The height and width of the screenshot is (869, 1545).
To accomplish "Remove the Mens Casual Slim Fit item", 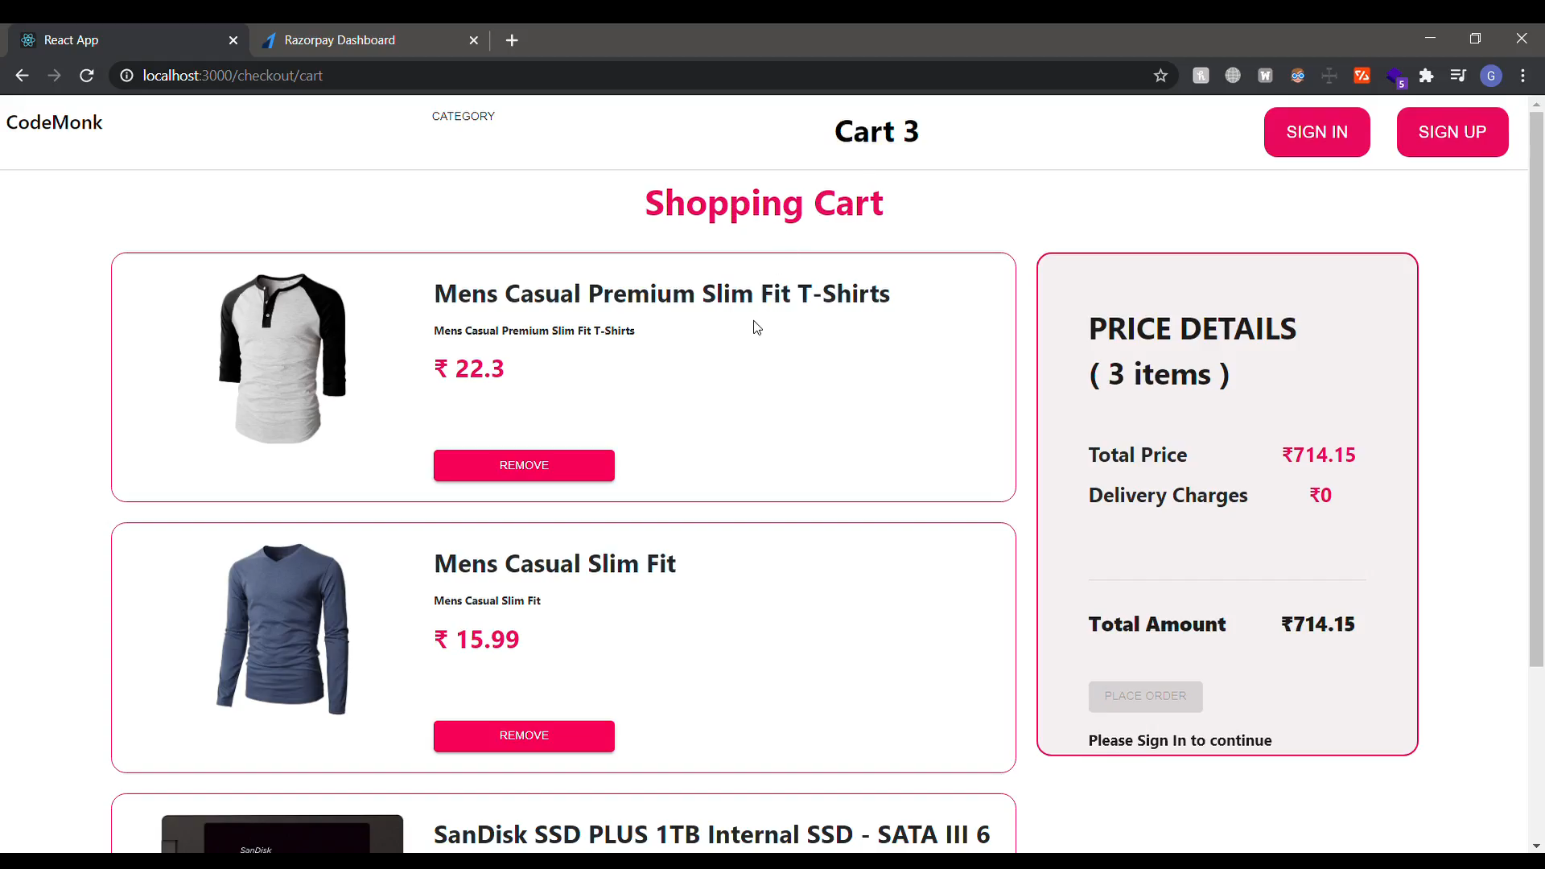I will point(523,735).
